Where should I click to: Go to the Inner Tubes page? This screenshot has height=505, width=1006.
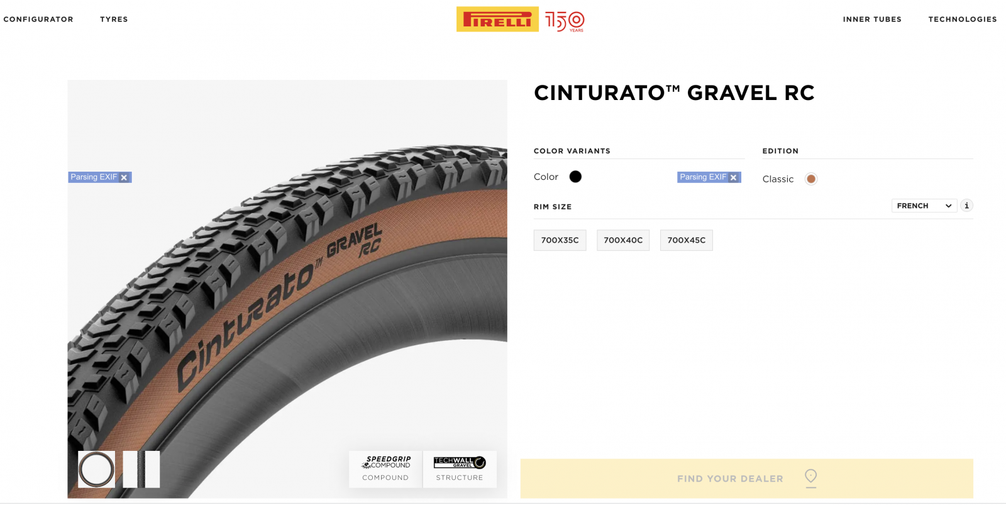point(872,19)
